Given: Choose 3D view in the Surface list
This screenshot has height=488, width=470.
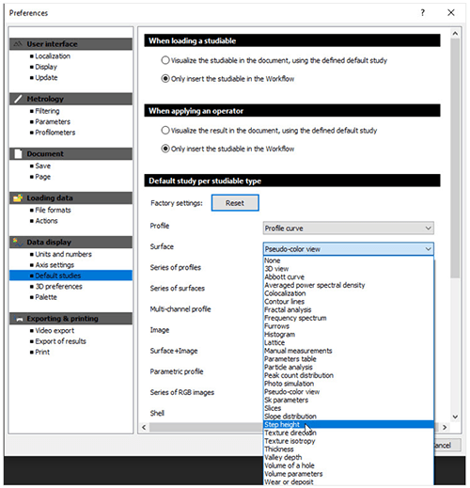Looking at the screenshot, I should 349,269.
